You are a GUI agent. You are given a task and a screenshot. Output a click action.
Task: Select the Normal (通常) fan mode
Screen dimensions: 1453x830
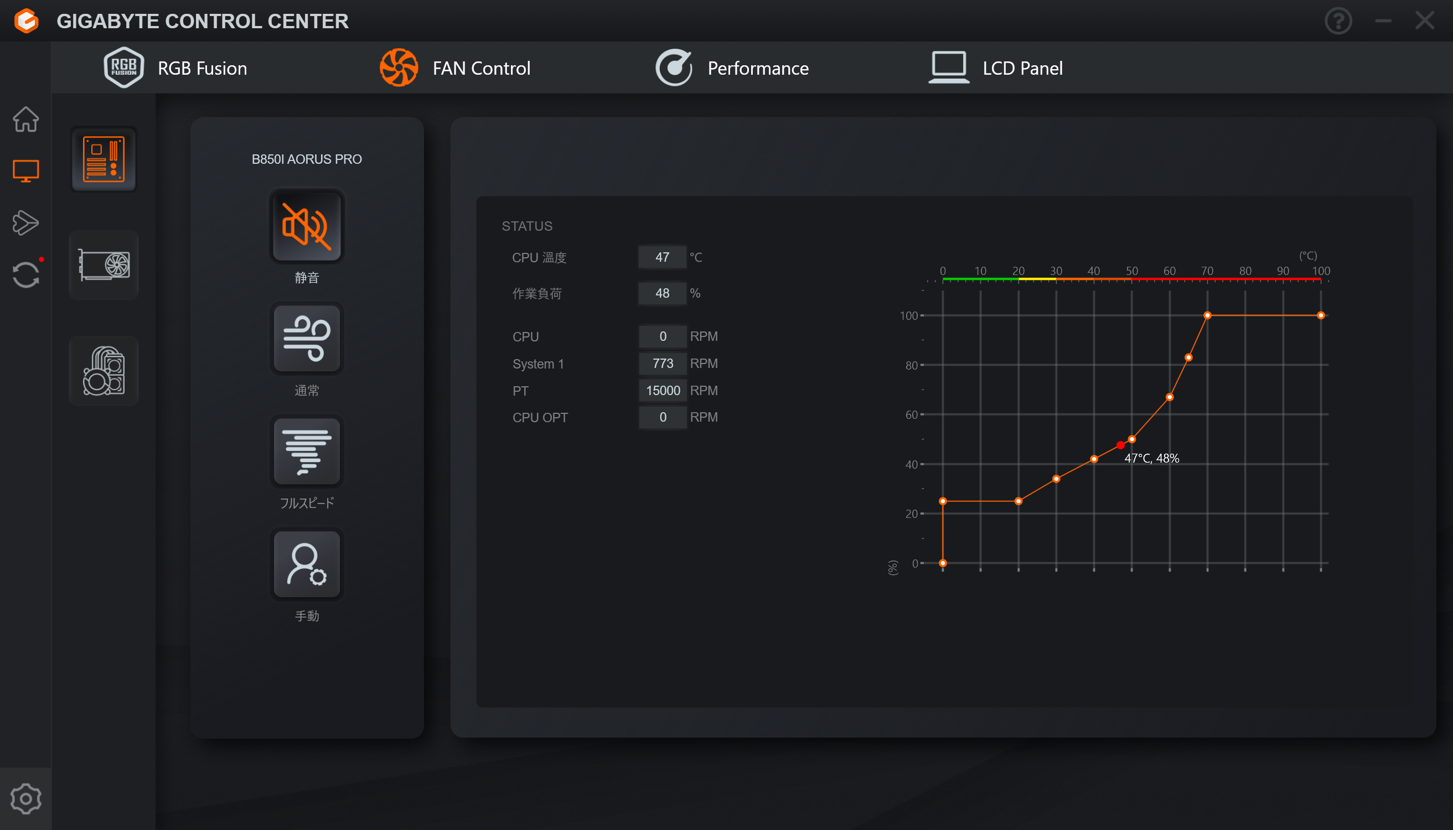(307, 339)
